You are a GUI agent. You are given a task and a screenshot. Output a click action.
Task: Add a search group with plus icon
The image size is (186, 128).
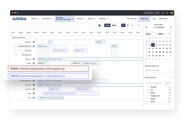(171, 78)
